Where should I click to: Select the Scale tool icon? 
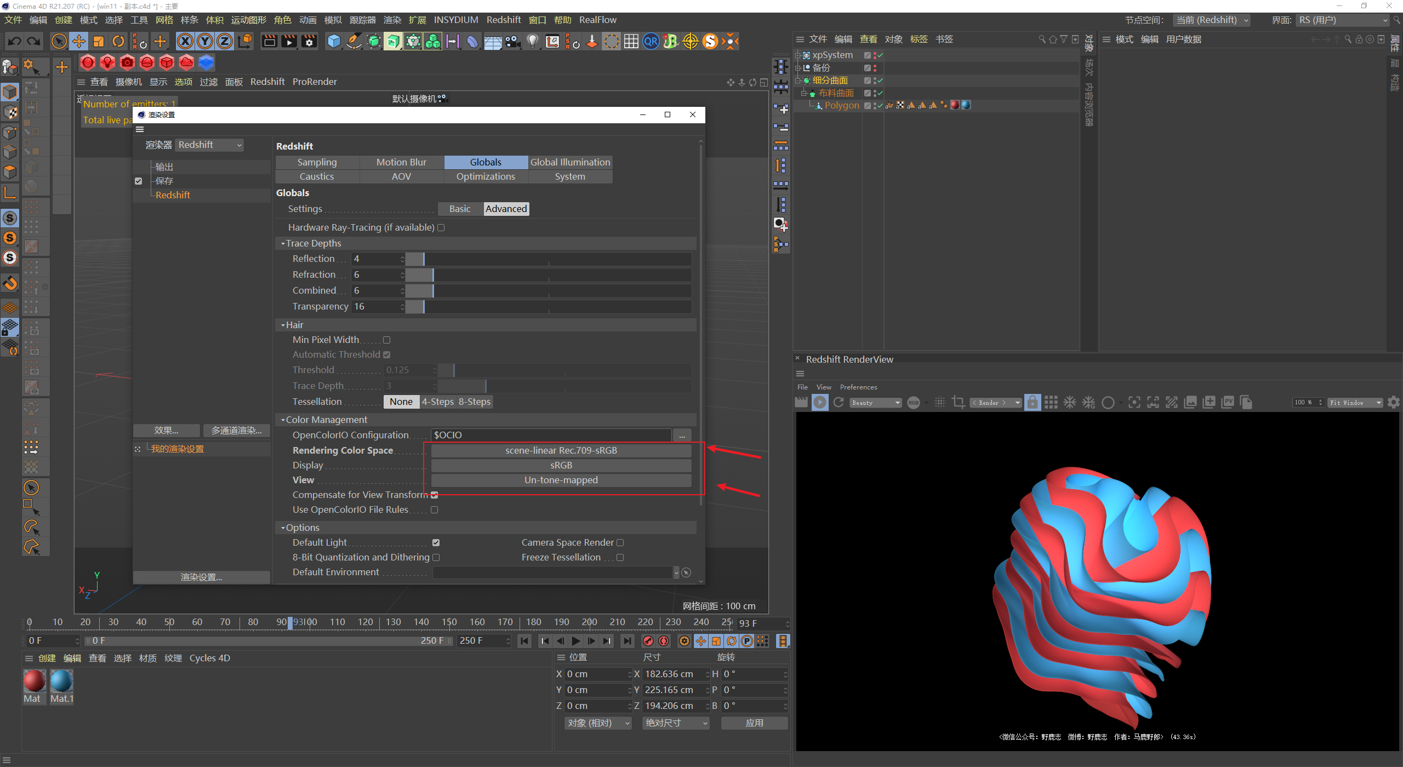(99, 41)
